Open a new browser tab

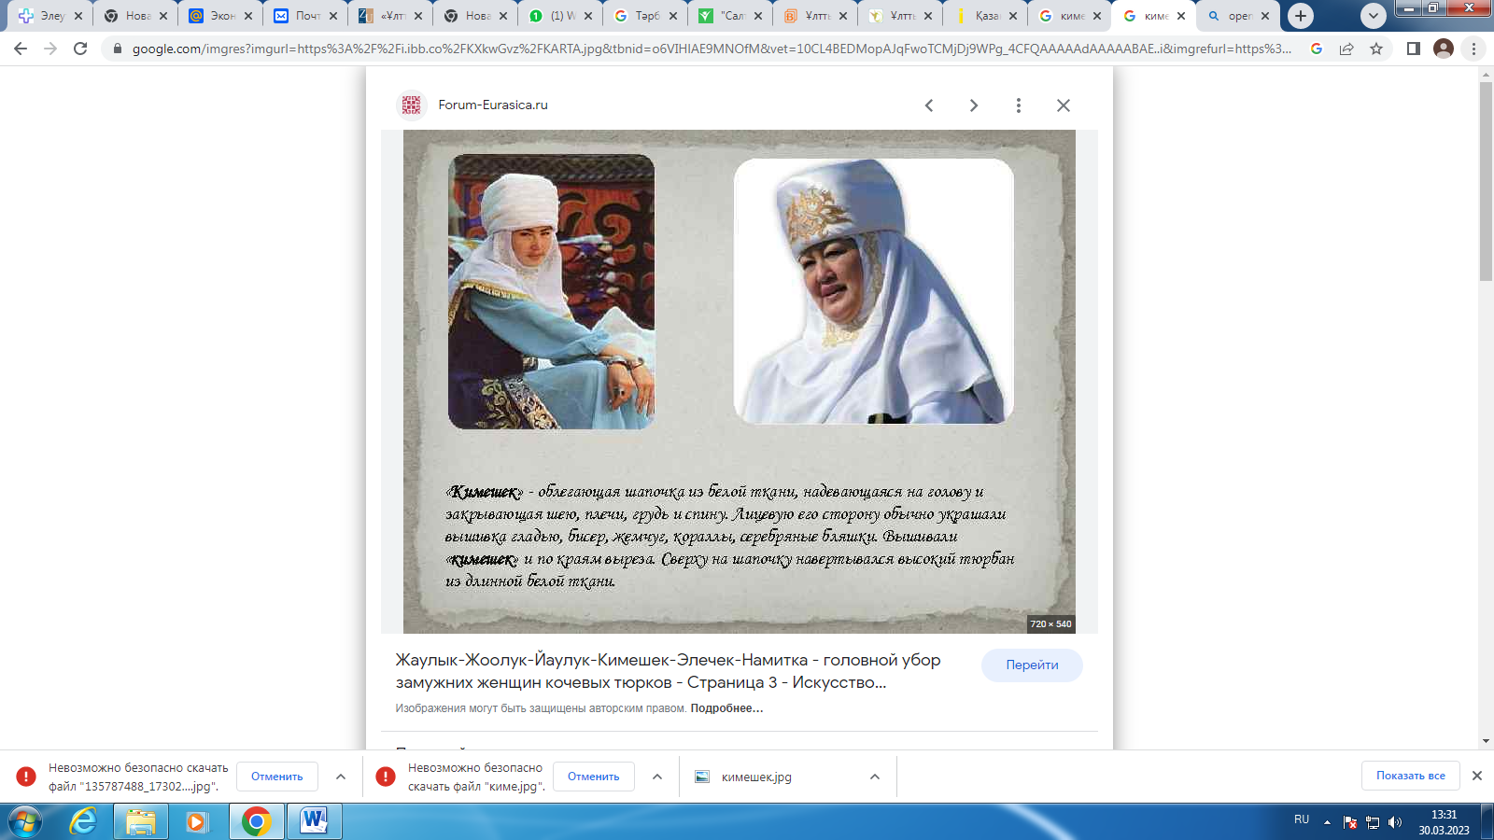tap(1300, 16)
